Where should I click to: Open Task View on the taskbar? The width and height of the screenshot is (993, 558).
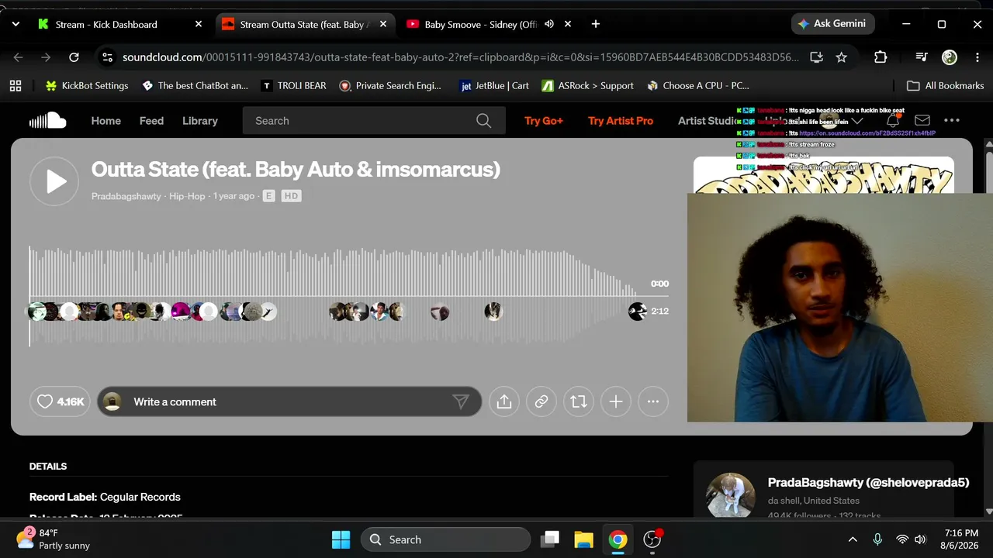point(551,539)
